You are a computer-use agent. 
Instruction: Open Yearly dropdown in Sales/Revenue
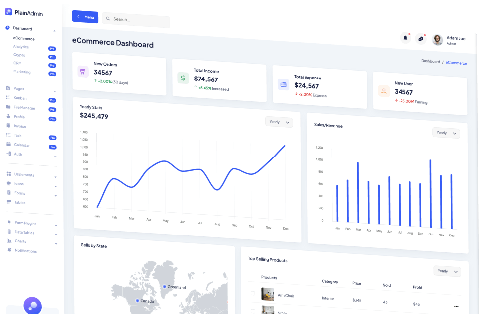tap(446, 133)
